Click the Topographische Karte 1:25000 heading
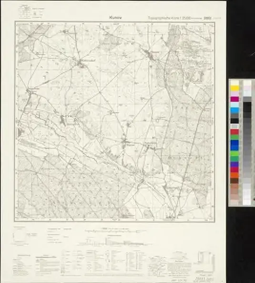This screenshot has height=283, width=255. (x=169, y=18)
